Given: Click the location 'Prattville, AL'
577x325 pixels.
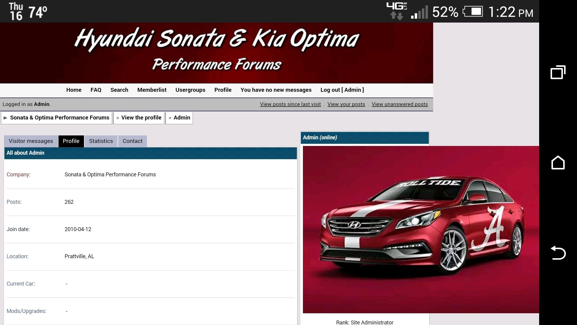Looking at the screenshot, I should pyautogui.click(x=79, y=256).
